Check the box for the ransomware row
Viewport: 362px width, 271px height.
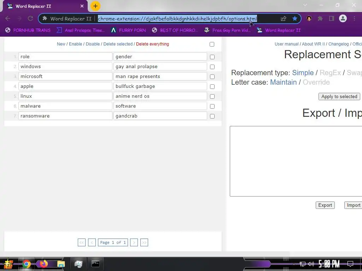tap(212, 116)
